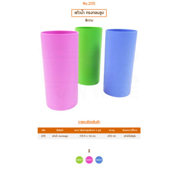Click the boxed แก้วน้ำ ทรงกลมสูง heading
170x170 pixels.
tap(89, 13)
